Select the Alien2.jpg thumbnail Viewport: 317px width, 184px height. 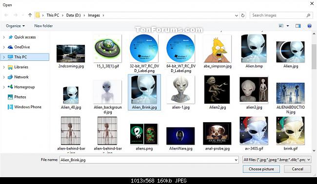click(x=217, y=90)
